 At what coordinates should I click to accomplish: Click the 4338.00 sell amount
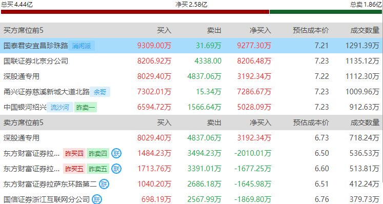click(x=208, y=61)
